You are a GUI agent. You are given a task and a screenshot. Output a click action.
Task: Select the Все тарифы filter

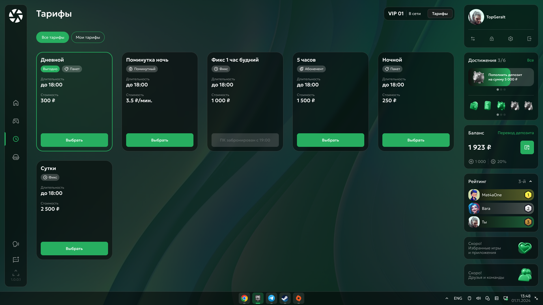click(53, 37)
